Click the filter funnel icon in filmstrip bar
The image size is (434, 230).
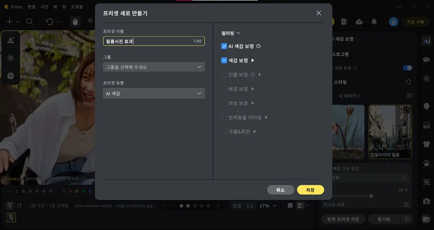click(x=10, y=205)
